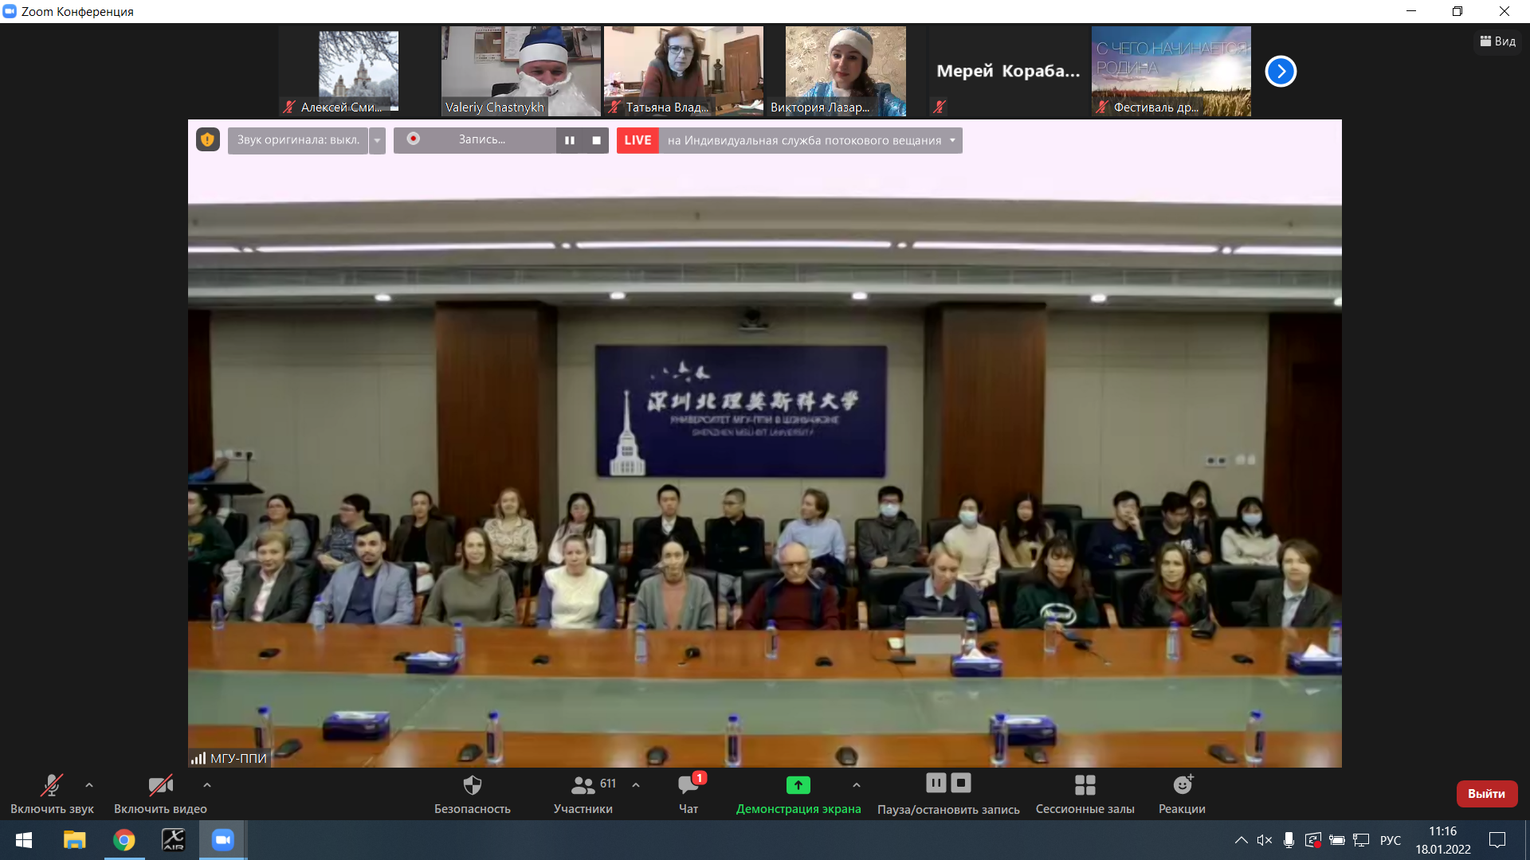
Task: Stop recording in the bottom toolbar
Action: click(x=962, y=783)
